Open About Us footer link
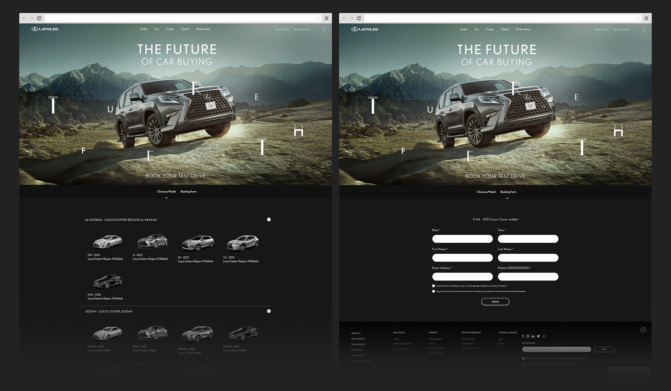The width and height of the screenshot is (671, 391). [356, 333]
